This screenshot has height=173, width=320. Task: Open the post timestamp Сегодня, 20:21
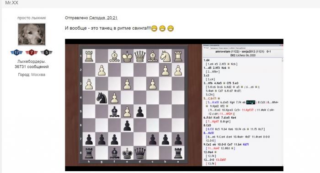[x=103, y=18]
